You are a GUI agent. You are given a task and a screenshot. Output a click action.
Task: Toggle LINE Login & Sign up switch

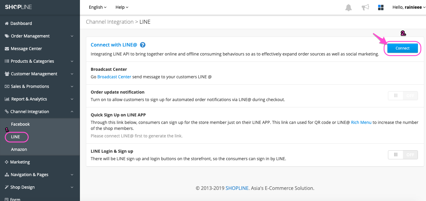click(403, 155)
